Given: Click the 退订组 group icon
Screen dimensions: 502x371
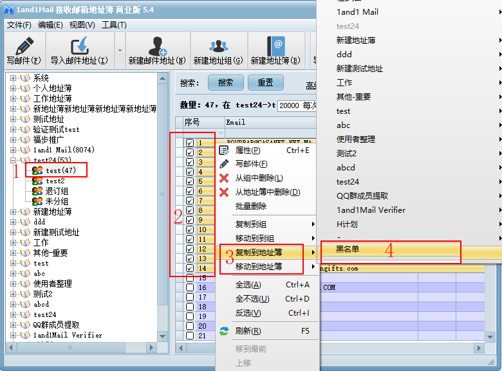Looking at the screenshot, I should pos(37,191).
